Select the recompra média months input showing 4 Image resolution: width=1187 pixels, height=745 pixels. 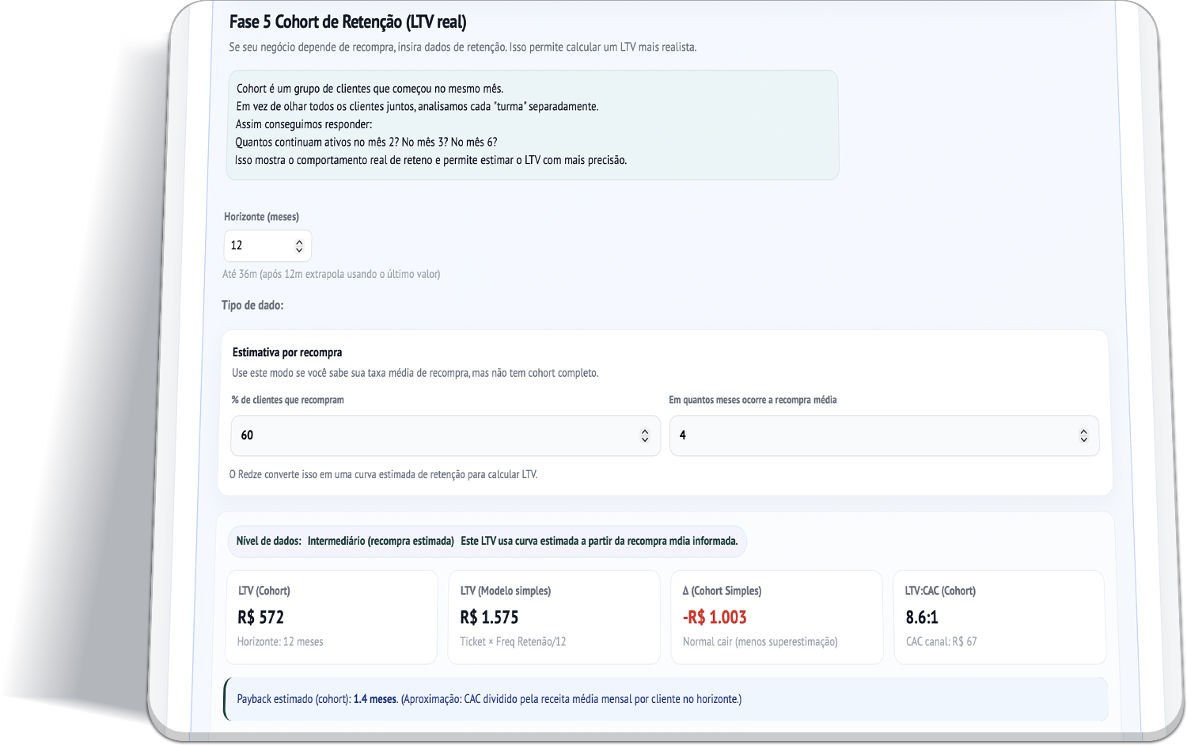click(x=870, y=435)
